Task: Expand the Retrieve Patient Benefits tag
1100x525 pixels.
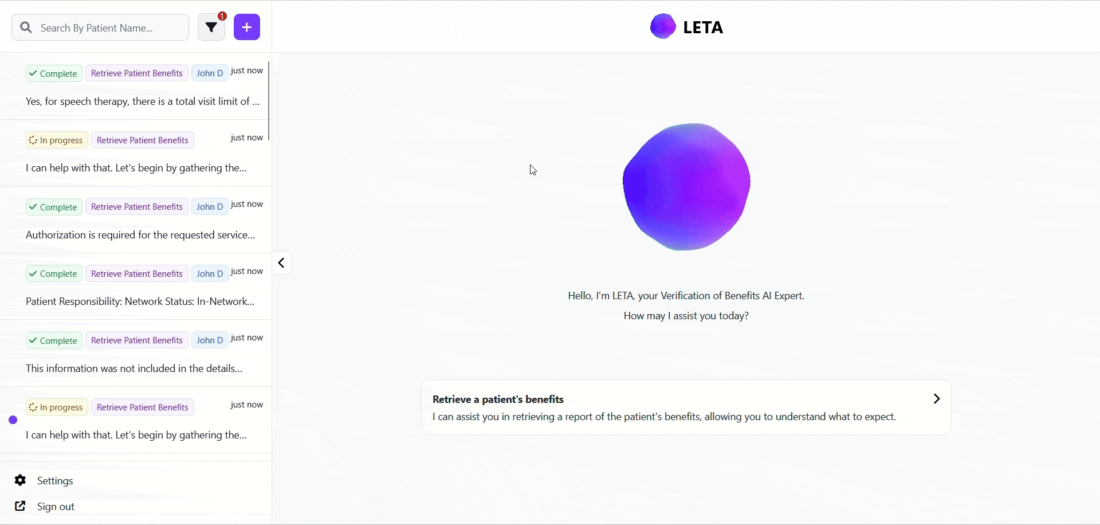Action: point(136,73)
